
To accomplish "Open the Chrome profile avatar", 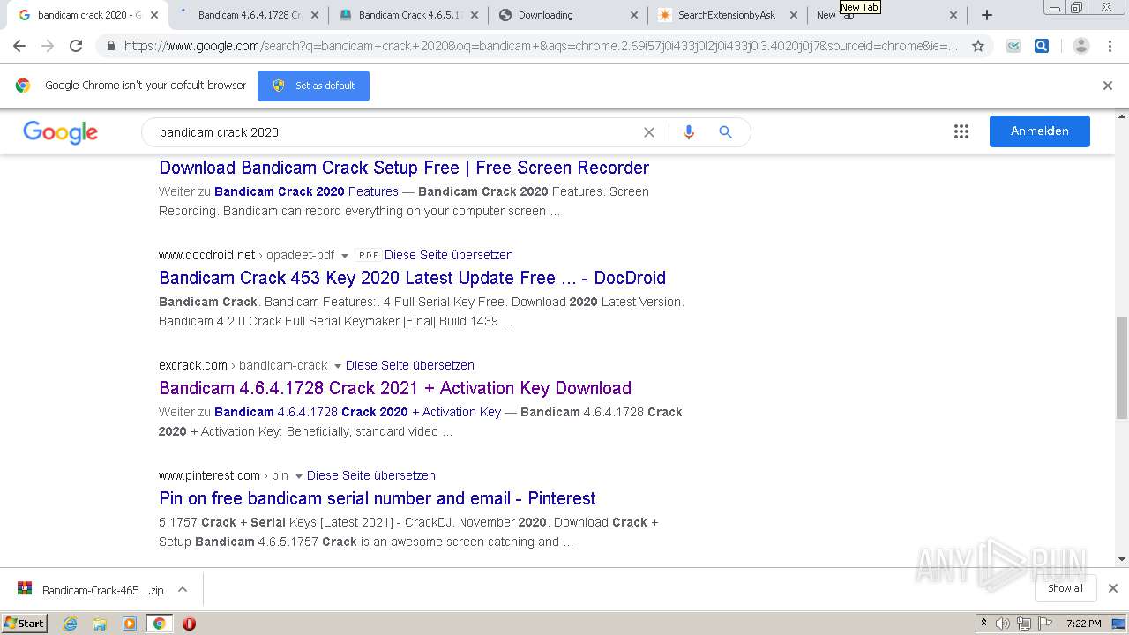I will [x=1080, y=46].
